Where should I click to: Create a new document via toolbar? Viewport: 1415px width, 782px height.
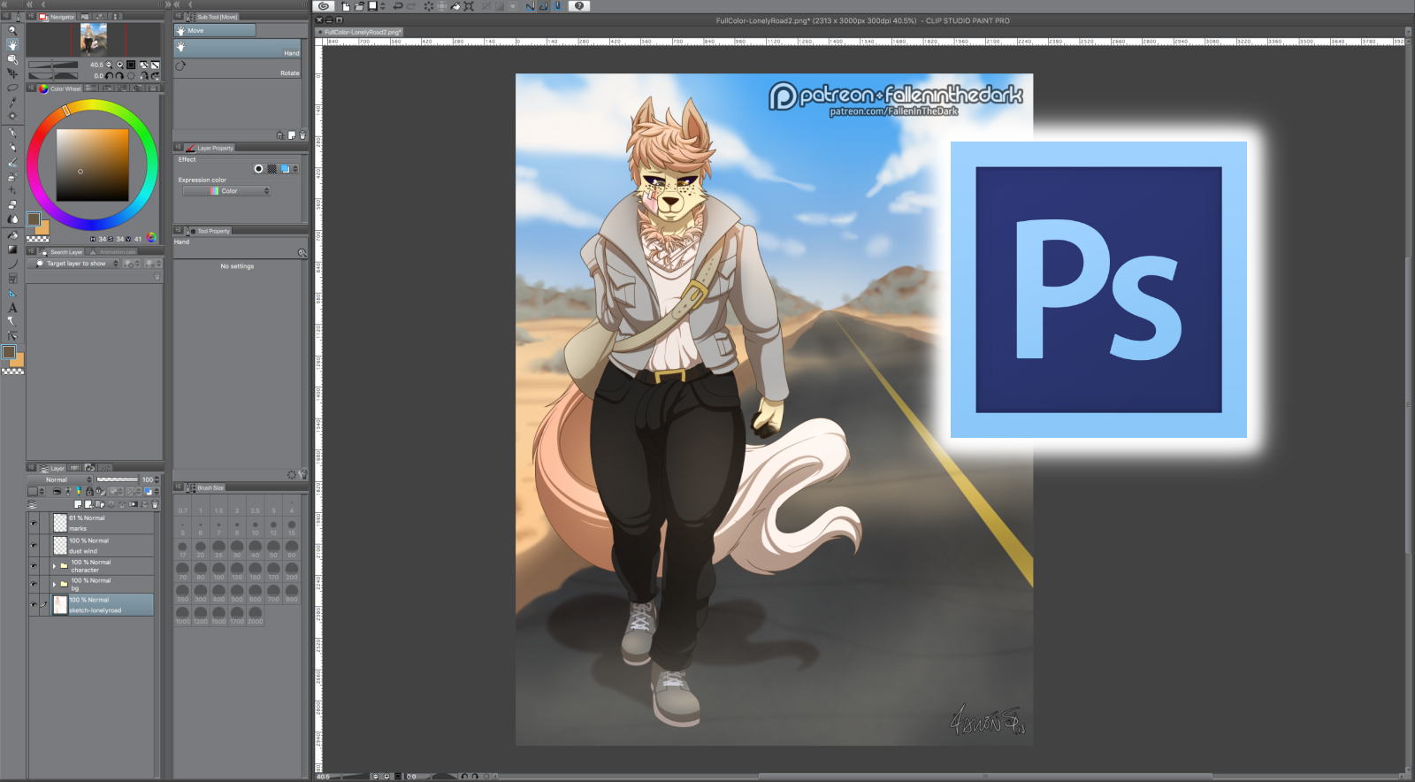click(x=346, y=6)
